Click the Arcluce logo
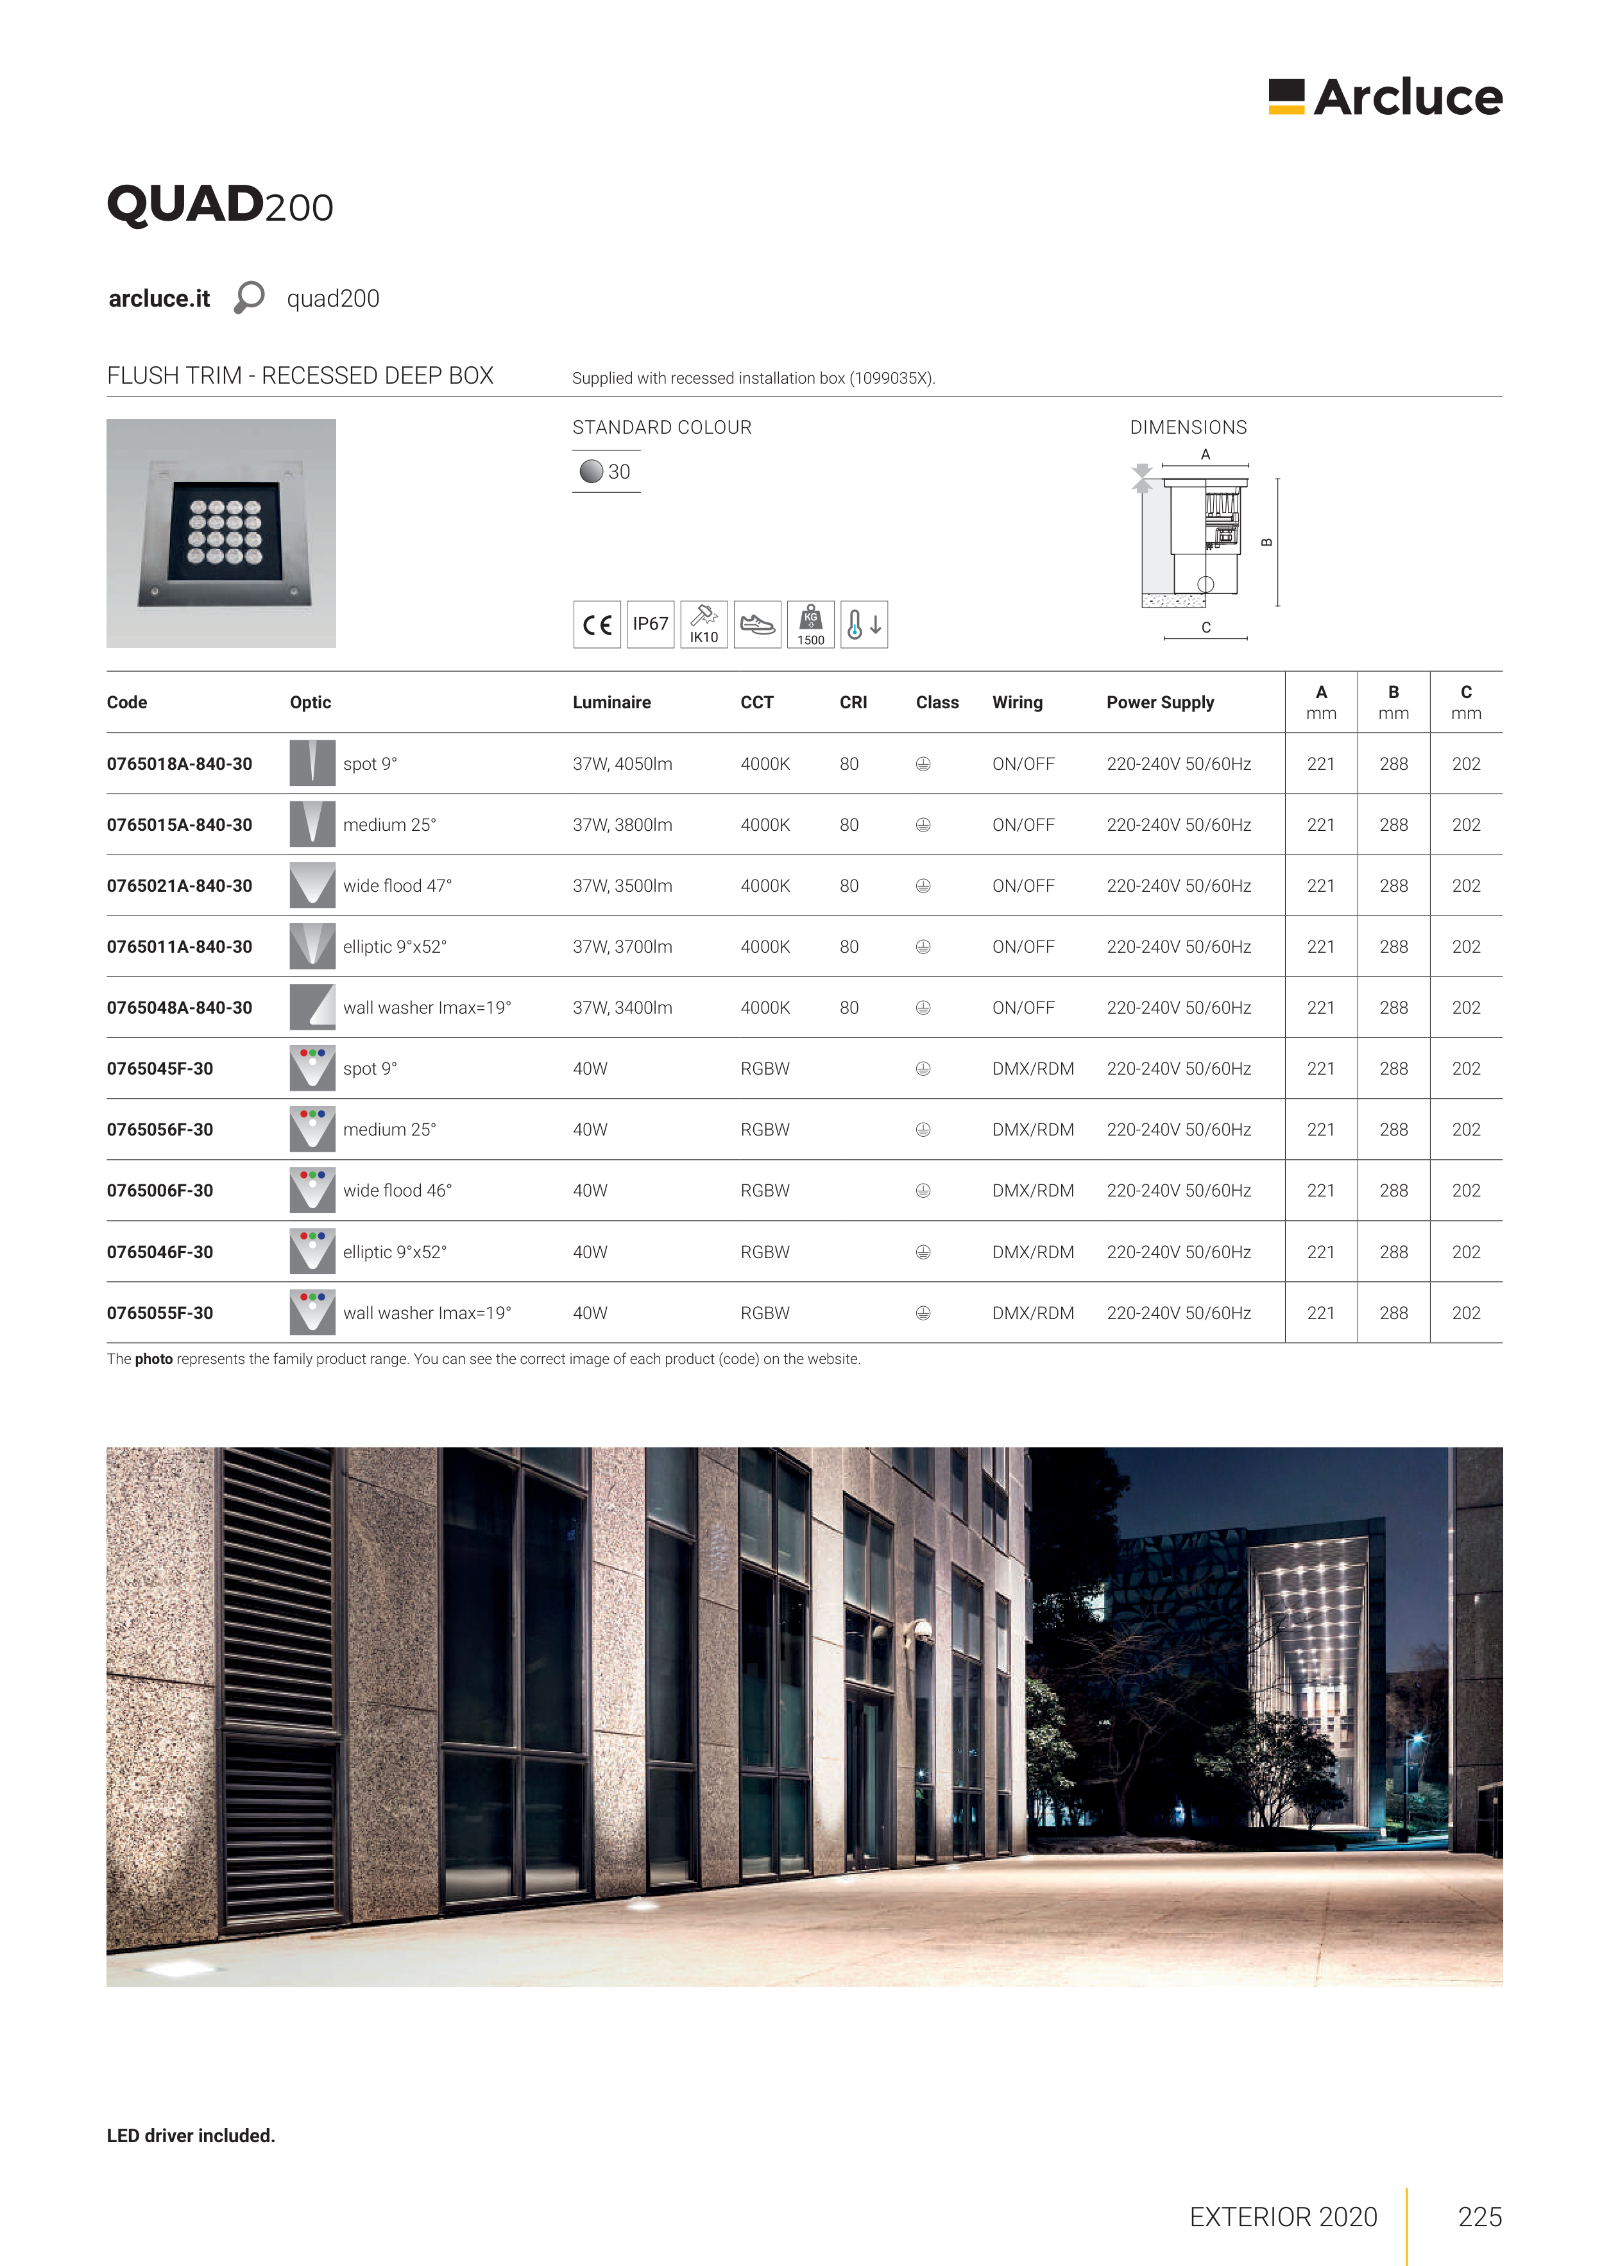 [1385, 97]
